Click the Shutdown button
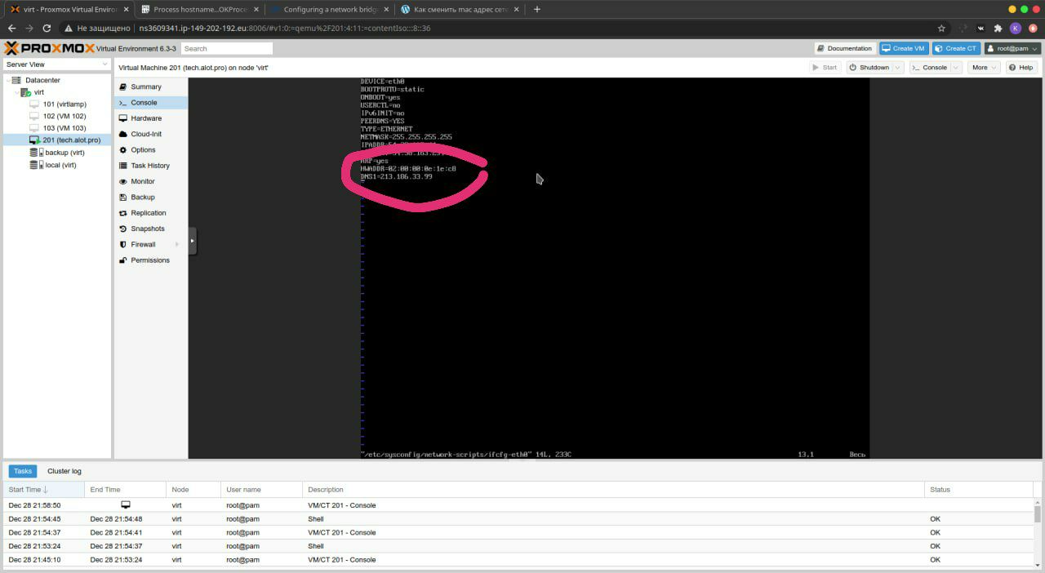This screenshot has height=573, width=1045. pos(868,68)
